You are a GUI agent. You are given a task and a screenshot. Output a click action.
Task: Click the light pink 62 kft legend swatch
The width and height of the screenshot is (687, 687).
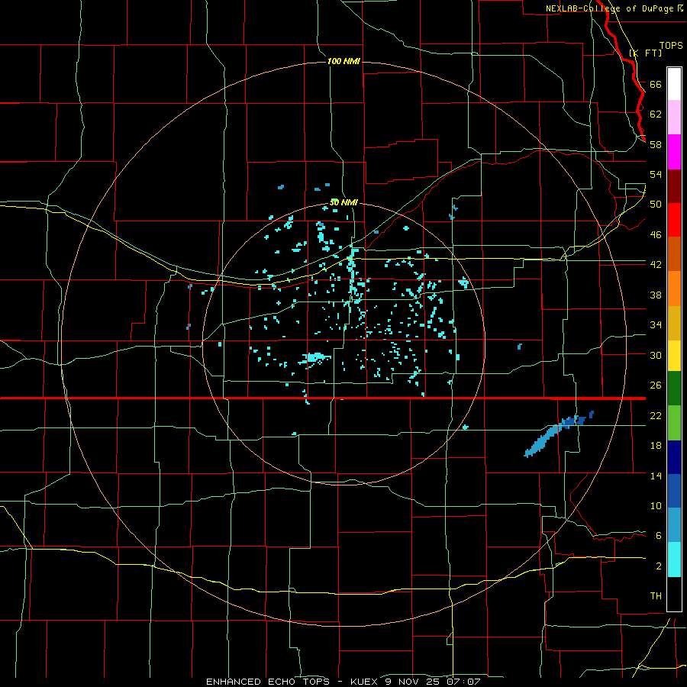(674, 117)
